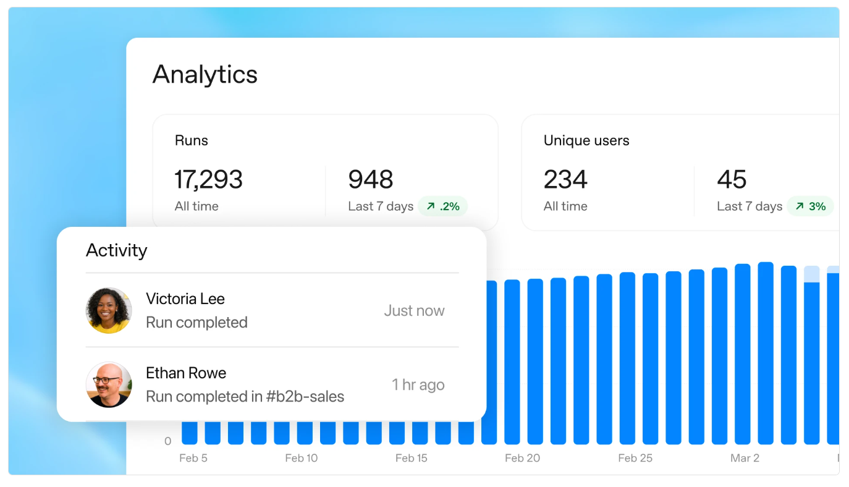Click the 234 all-time unique users figure
Viewport: 849px width, 487px height.
[565, 180]
